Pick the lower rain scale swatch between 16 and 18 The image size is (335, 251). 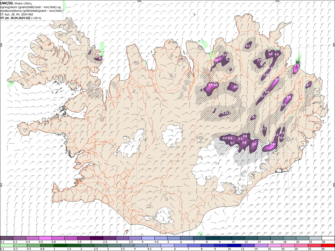(x=274, y=246)
